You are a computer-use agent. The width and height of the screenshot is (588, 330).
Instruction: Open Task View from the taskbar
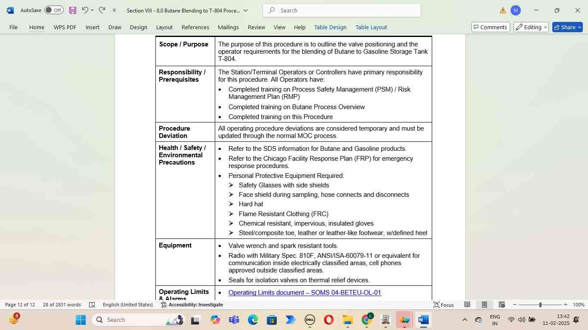195,320
